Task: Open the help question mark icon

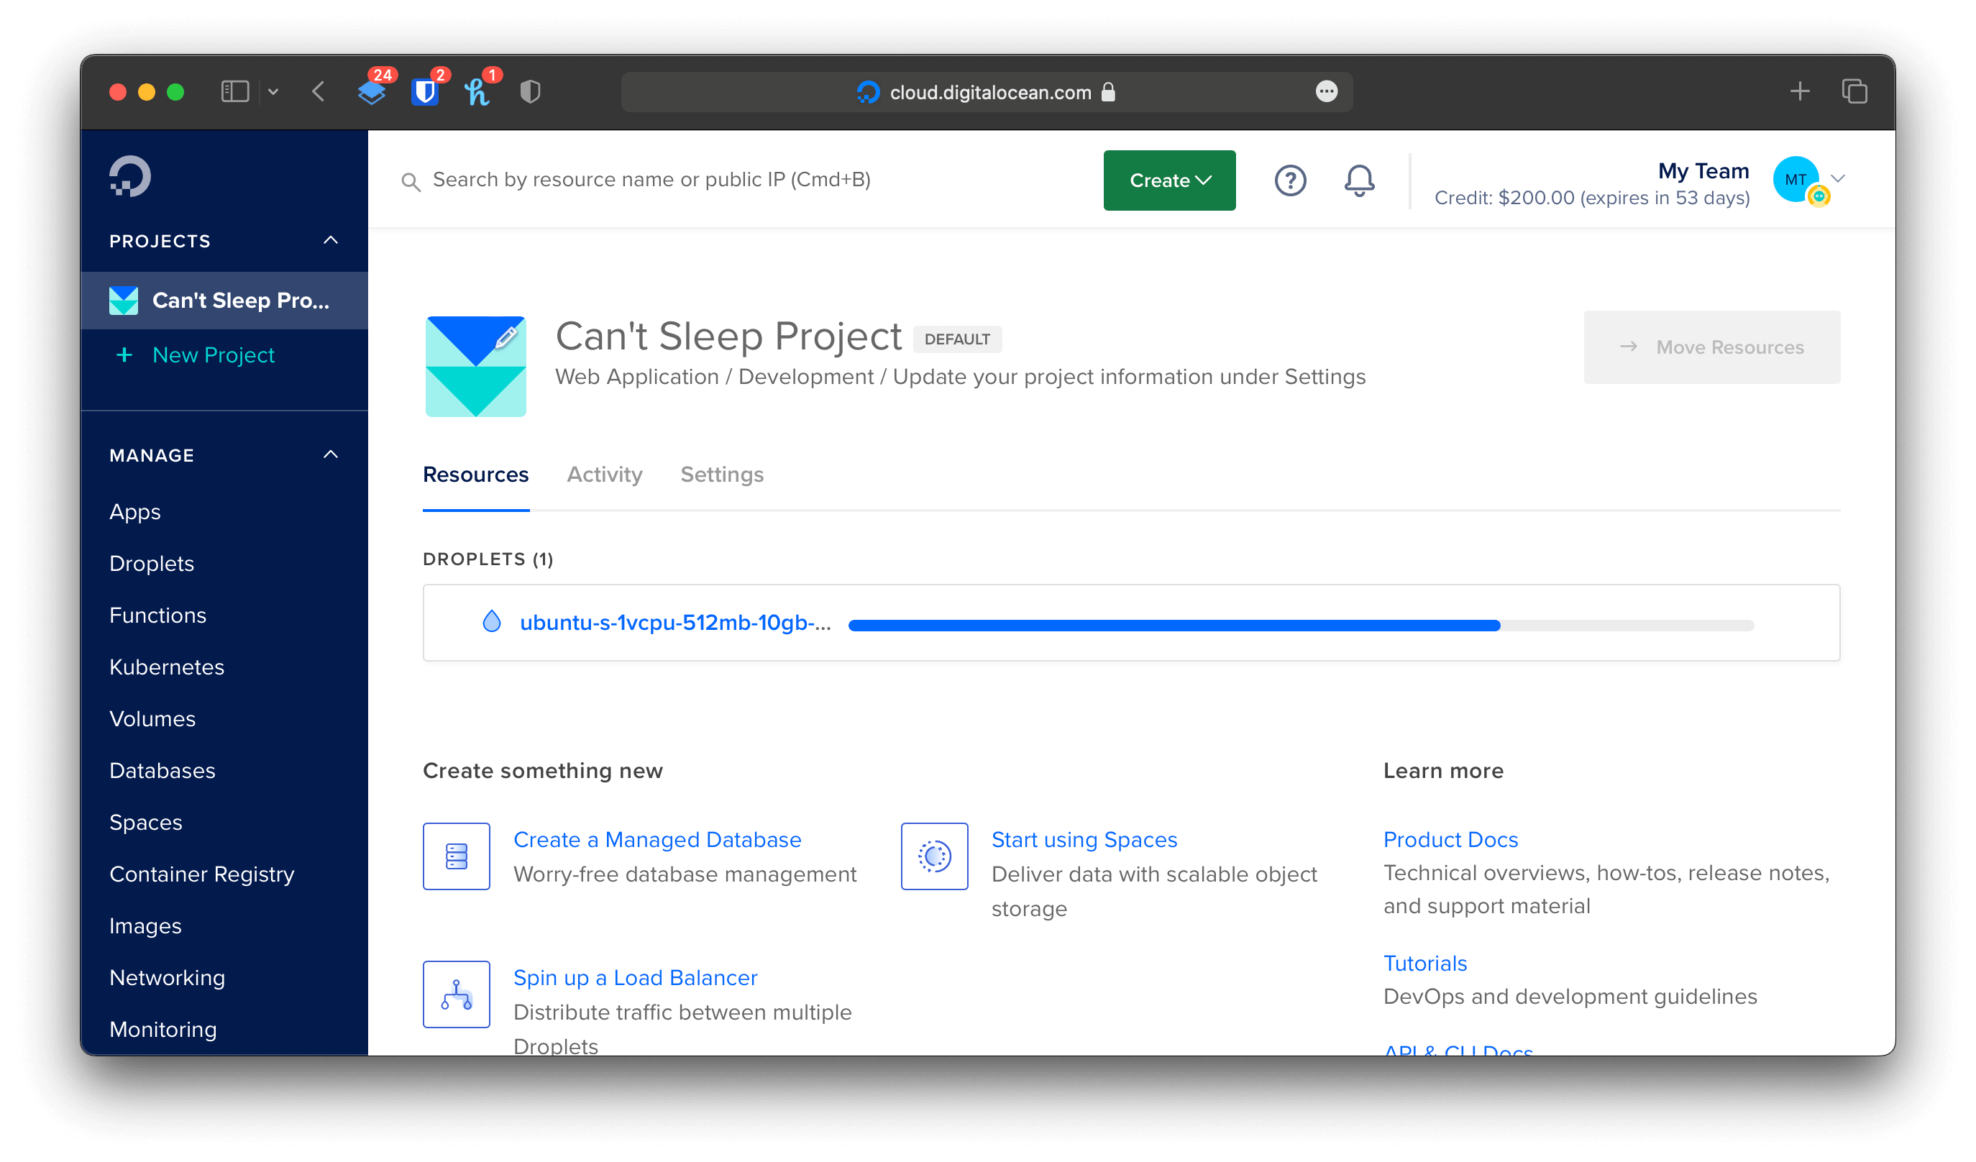Action: 1290,180
